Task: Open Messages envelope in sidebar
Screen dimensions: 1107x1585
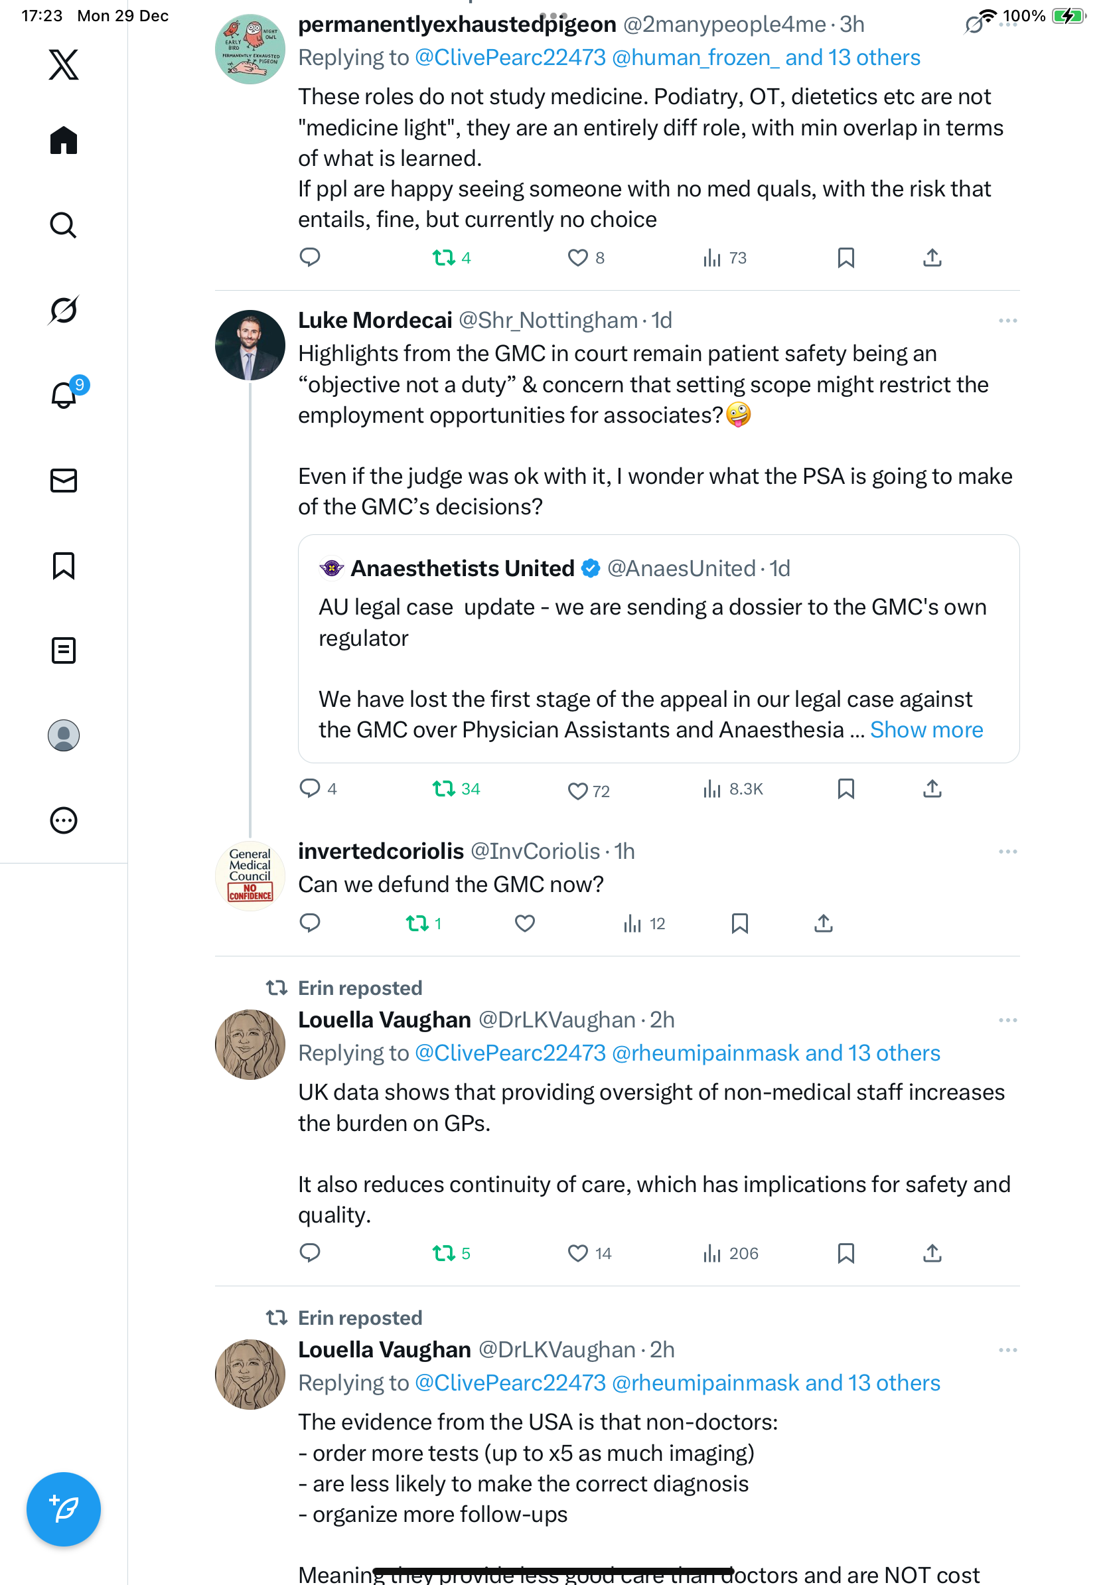Action: [64, 481]
